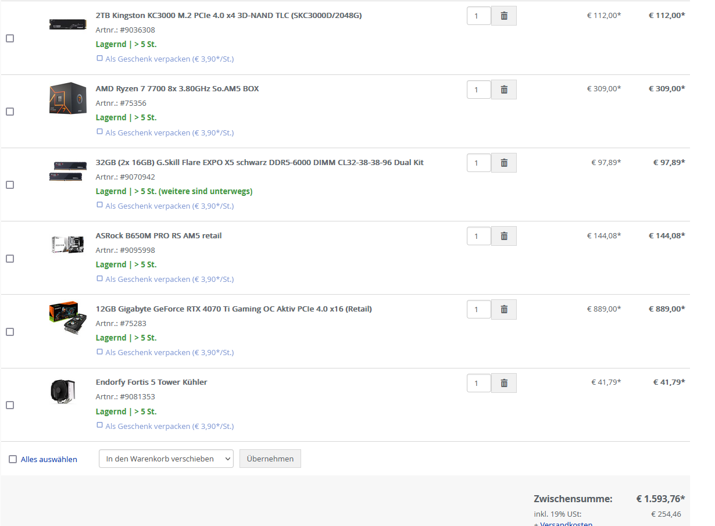Click trash icon for G.Skill Flare RAM
This screenshot has width=715, height=526.
(x=504, y=163)
